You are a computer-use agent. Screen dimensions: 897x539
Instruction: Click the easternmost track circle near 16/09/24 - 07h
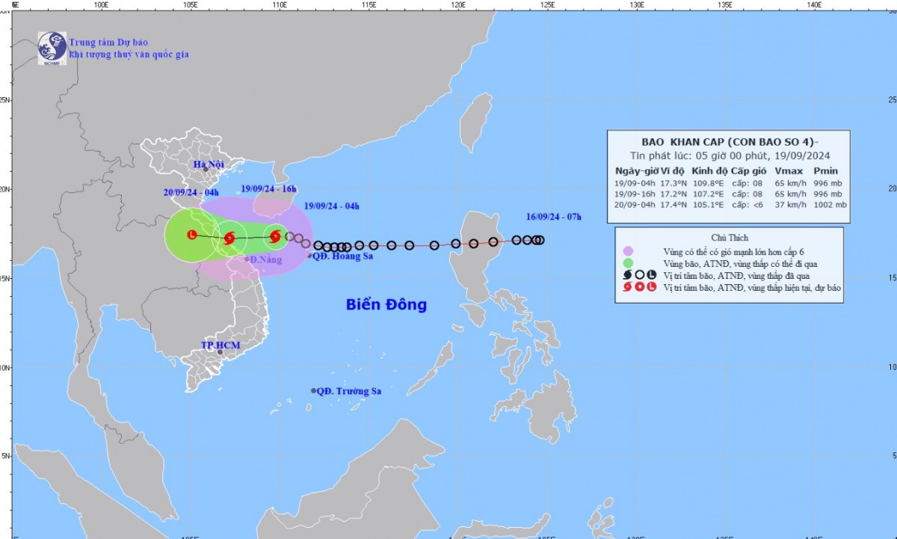click(x=539, y=240)
